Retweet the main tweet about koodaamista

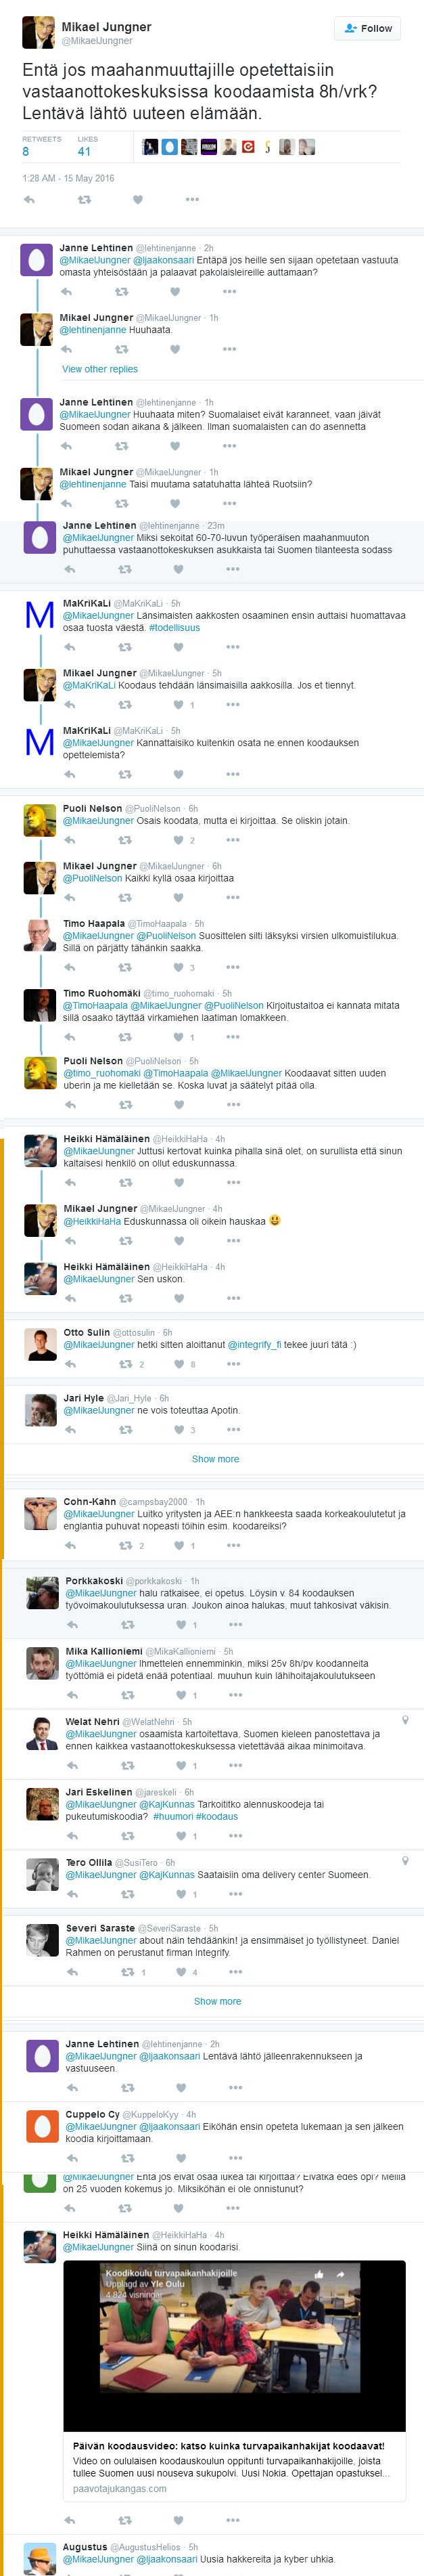click(x=84, y=200)
